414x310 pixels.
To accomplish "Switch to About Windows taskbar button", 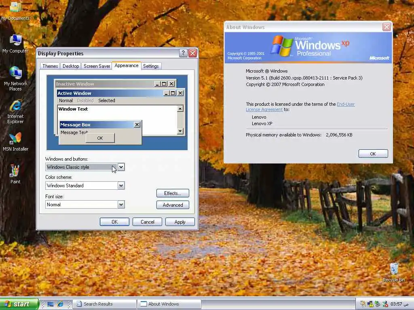I will pos(169,304).
